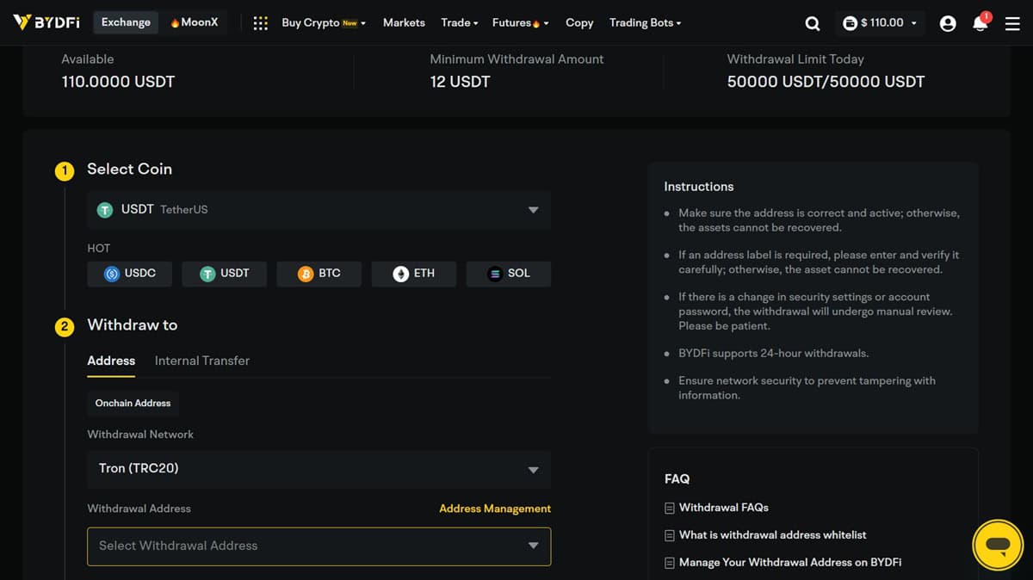Open the Withdrawal FAQs link

pos(724,508)
